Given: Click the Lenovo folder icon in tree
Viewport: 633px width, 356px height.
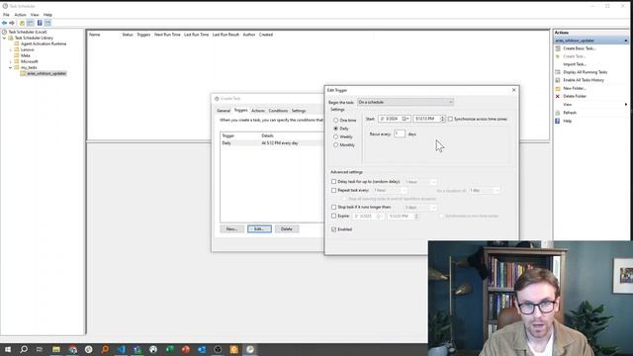Looking at the screenshot, I should click(17, 49).
